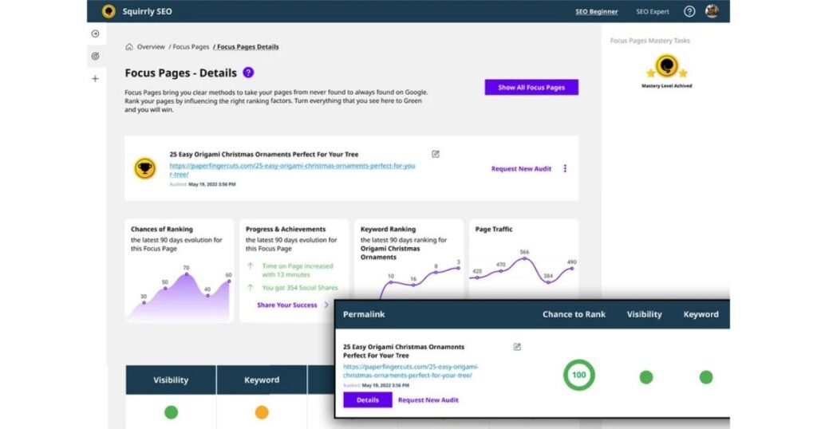817x429 pixels.
Task: Click green Visibility dot in overlay row
Action: click(x=646, y=377)
